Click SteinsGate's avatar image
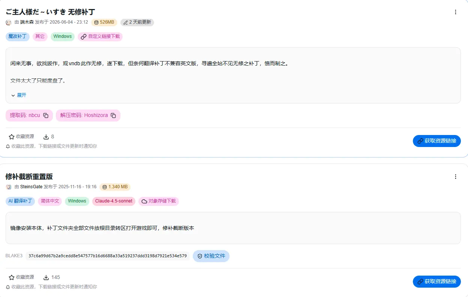This screenshot has height=297, width=468. (9, 187)
